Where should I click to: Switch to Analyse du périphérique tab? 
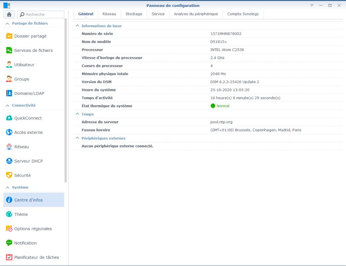click(196, 14)
